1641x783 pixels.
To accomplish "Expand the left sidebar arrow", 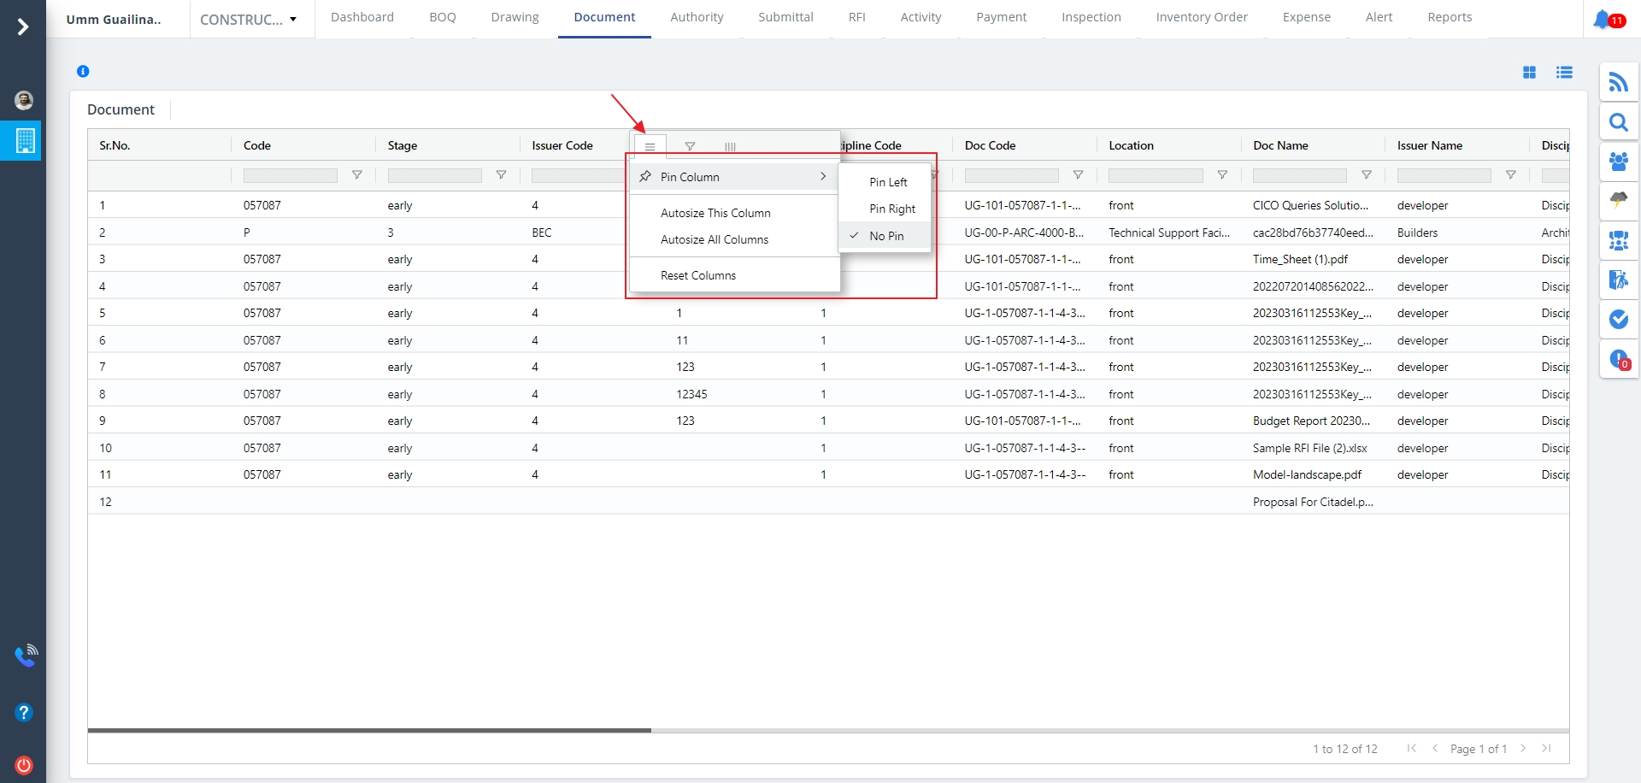I will pos(23,27).
